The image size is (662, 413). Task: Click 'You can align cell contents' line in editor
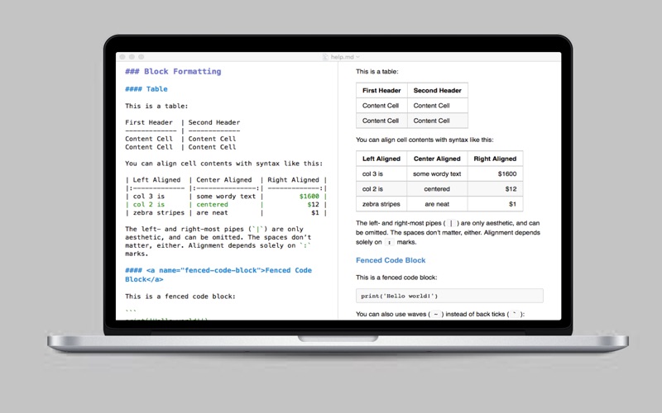pyautogui.click(x=223, y=163)
